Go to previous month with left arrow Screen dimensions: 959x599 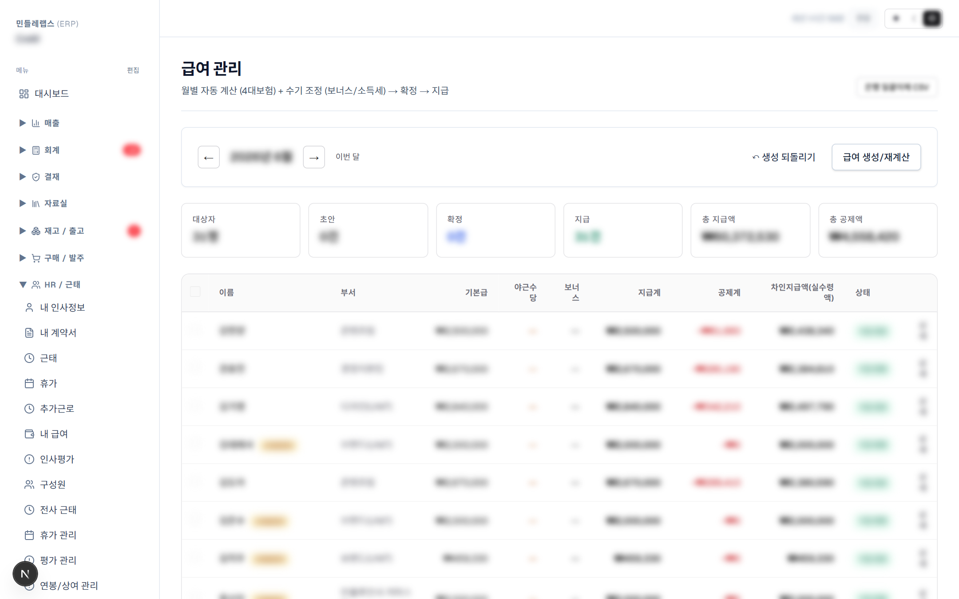pyautogui.click(x=209, y=157)
